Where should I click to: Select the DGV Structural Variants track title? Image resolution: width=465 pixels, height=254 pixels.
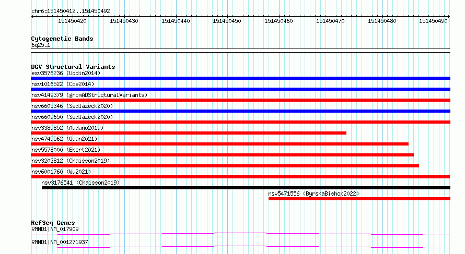click(73, 67)
